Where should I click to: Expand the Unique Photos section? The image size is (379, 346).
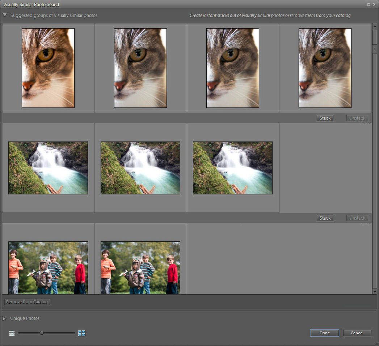(x=4, y=319)
